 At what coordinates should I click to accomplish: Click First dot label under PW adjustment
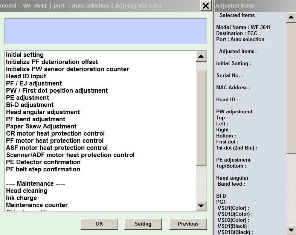pyautogui.click(x=227, y=142)
